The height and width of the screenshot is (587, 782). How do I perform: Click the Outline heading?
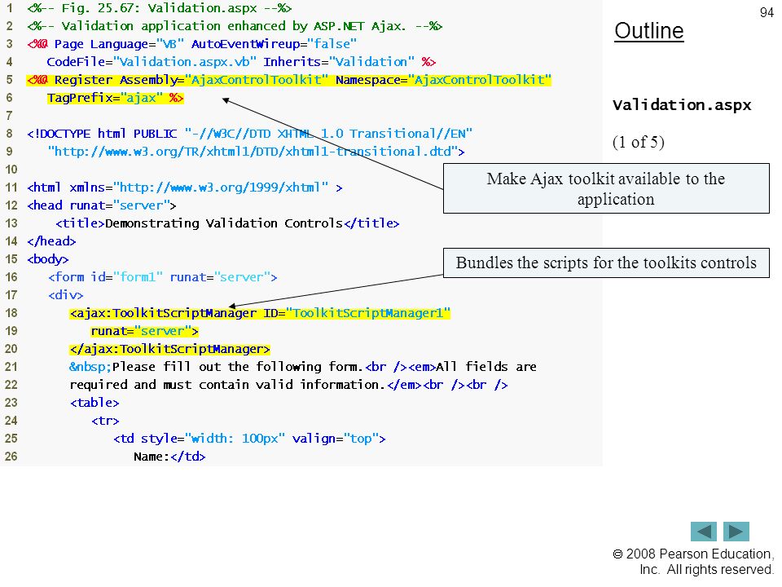[649, 31]
